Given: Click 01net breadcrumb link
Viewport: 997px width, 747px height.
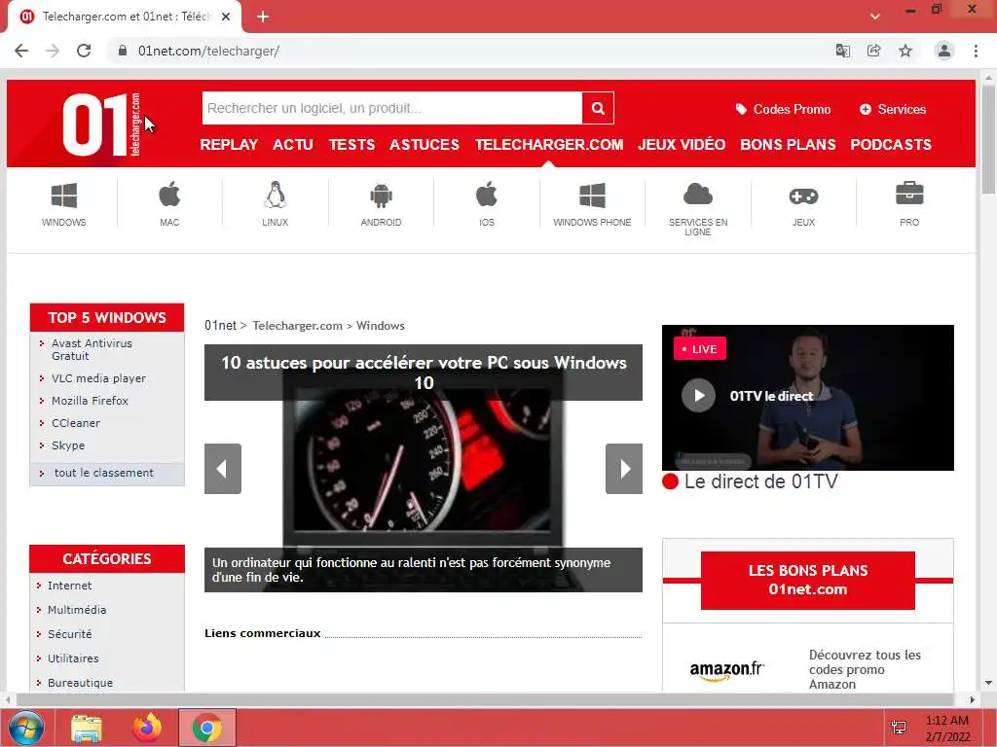Looking at the screenshot, I should click(x=220, y=325).
